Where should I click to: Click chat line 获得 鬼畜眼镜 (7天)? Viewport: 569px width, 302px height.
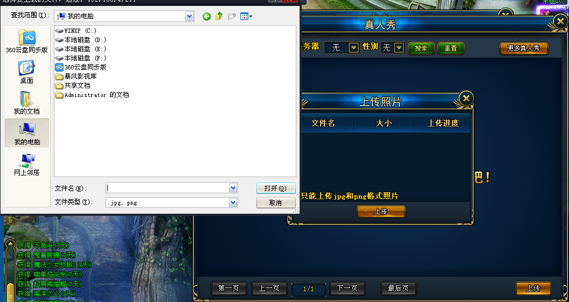tap(46, 255)
